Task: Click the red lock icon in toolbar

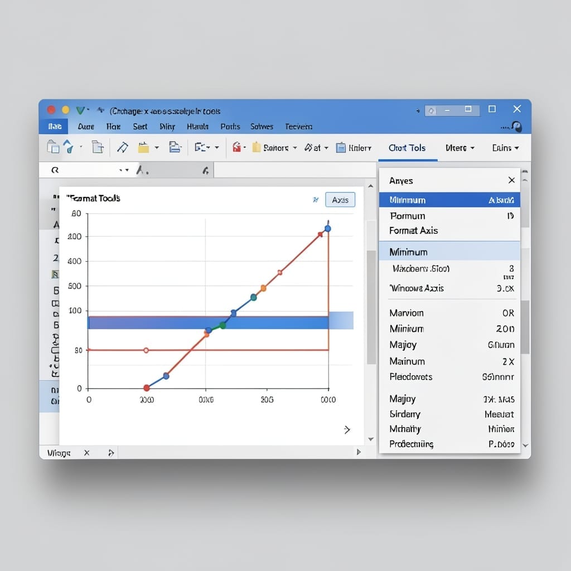Action: pos(236,147)
